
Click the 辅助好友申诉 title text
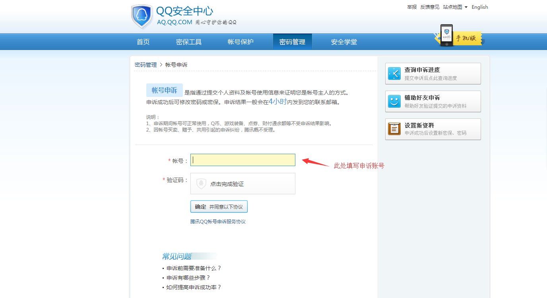[422, 98]
